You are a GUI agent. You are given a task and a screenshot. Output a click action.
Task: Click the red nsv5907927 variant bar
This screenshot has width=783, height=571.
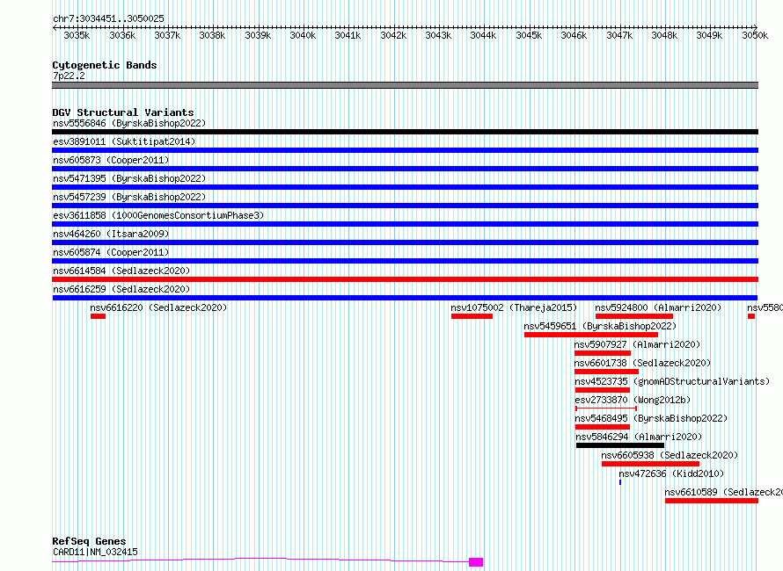pyautogui.click(x=603, y=353)
